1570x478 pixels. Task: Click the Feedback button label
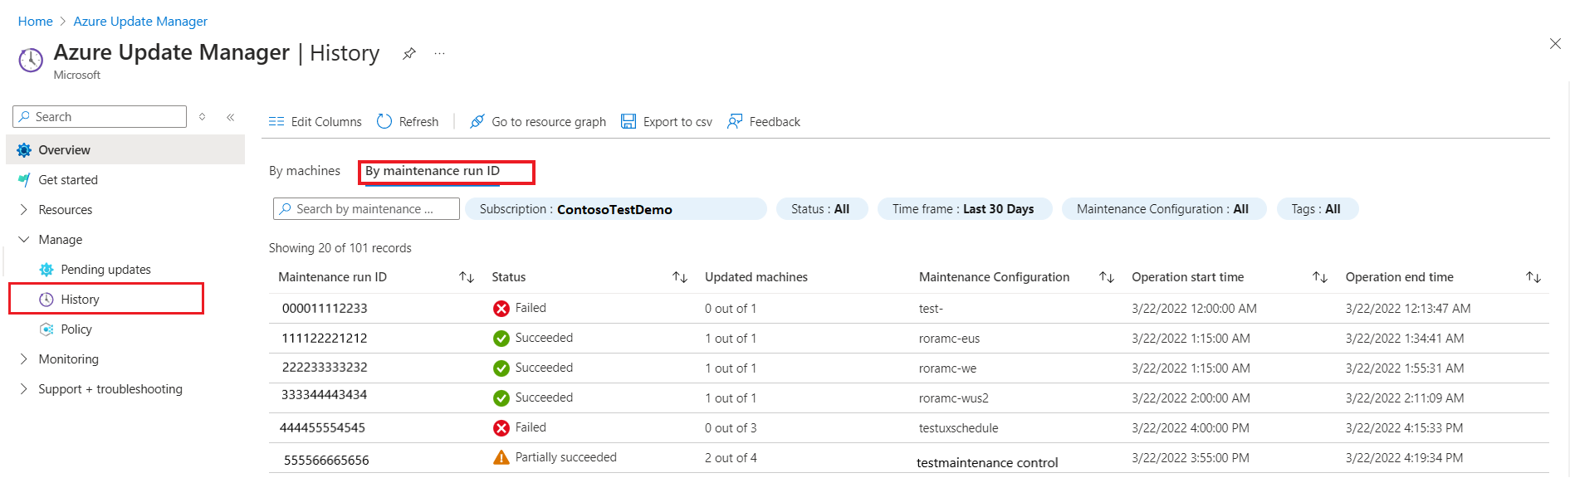[775, 122]
